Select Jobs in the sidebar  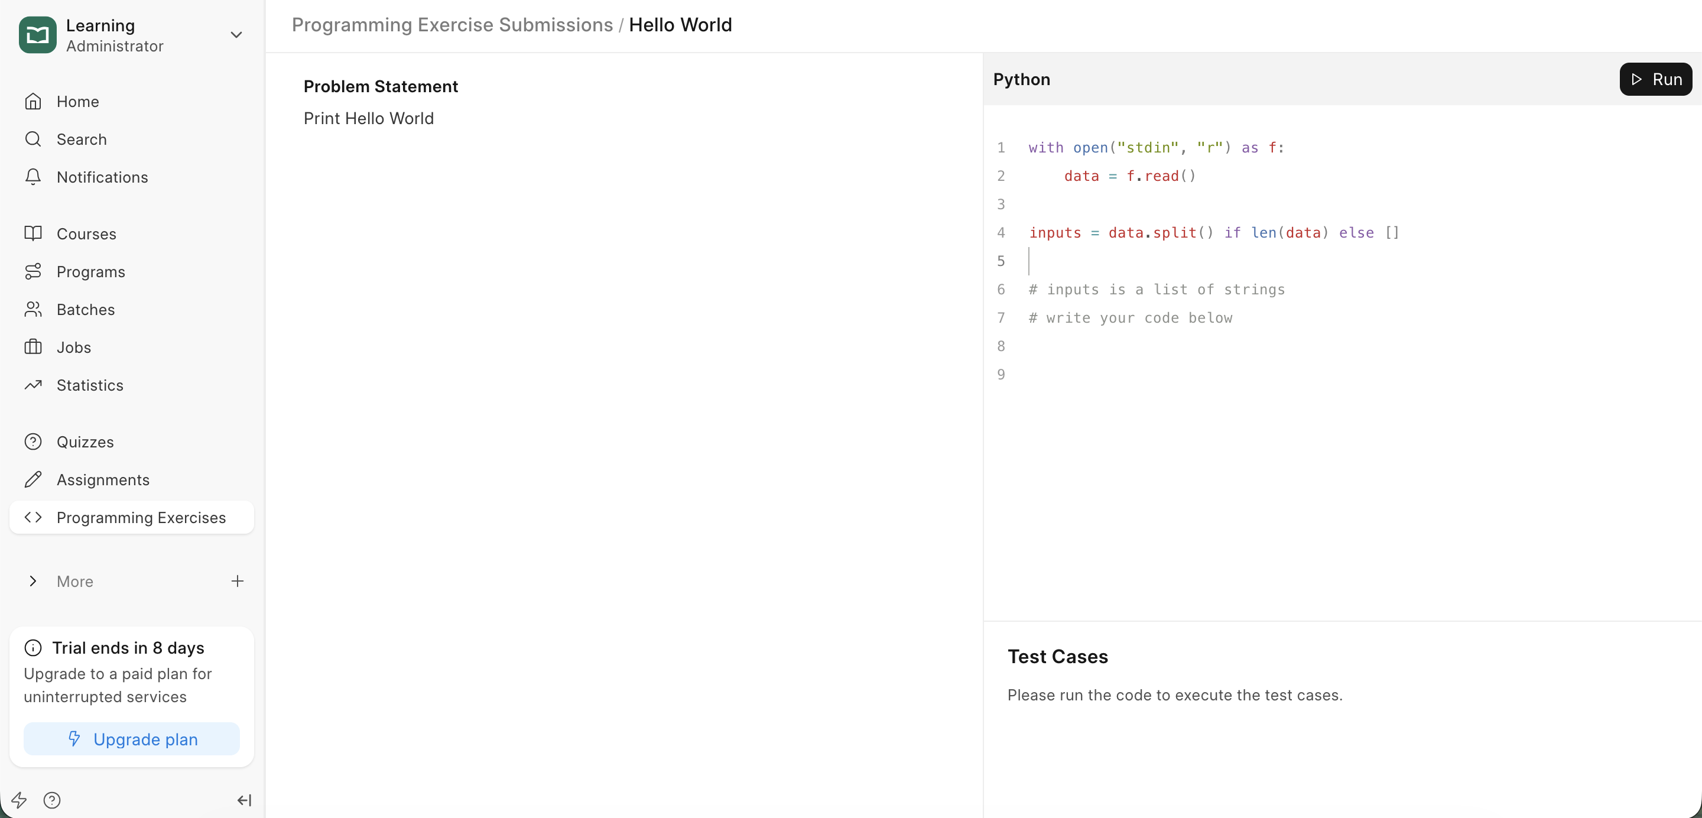coord(74,348)
